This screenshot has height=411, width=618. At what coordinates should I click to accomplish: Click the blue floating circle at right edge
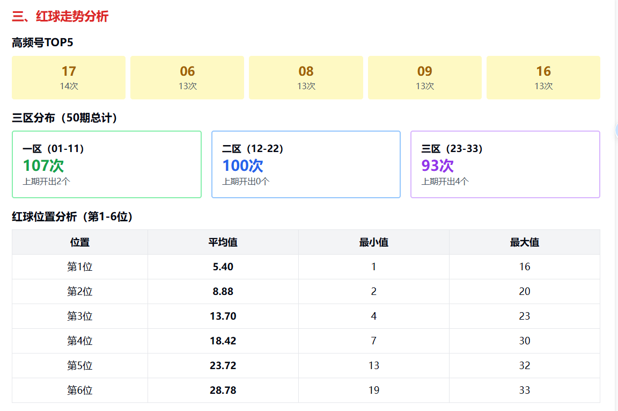[616, 129]
